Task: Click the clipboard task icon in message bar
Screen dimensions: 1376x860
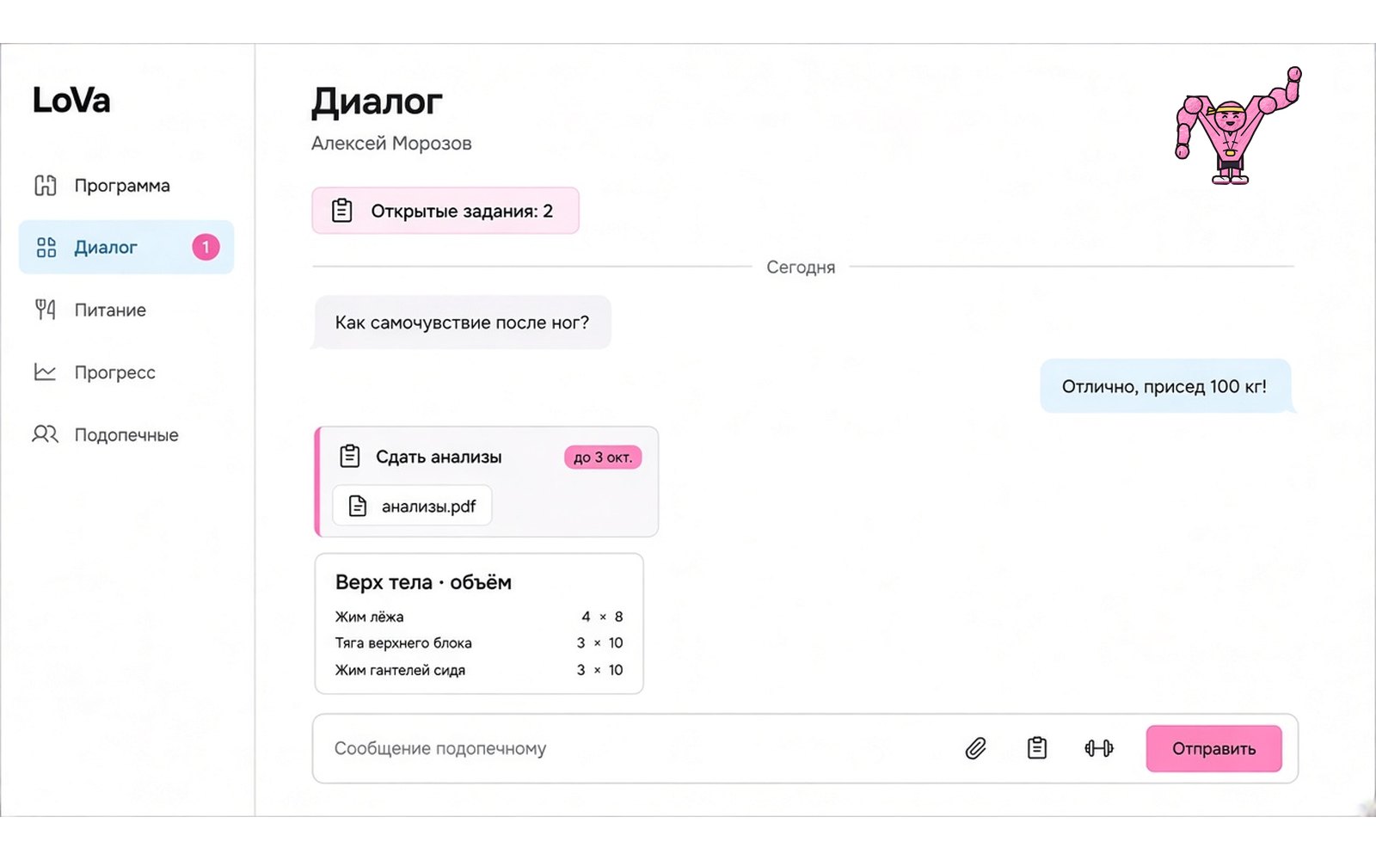Action: pyautogui.click(x=1037, y=748)
